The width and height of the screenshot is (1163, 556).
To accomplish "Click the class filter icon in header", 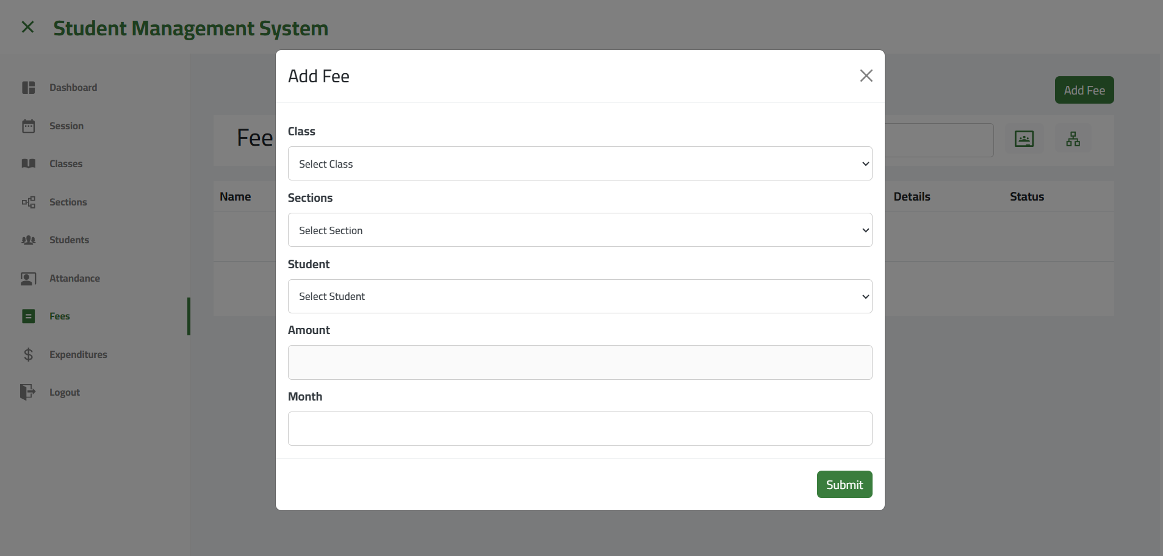I will 1024,139.
